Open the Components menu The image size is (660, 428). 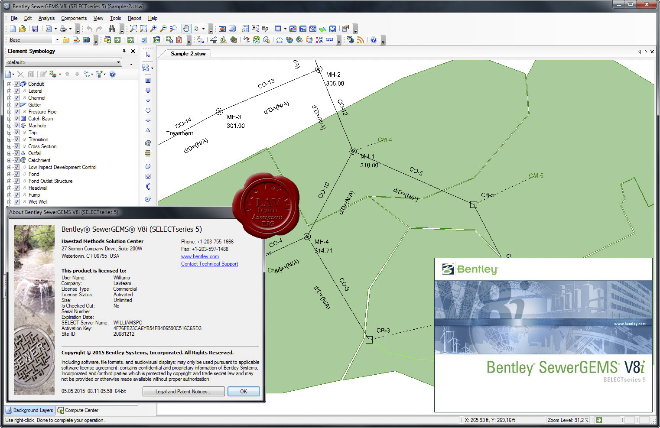coord(74,18)
